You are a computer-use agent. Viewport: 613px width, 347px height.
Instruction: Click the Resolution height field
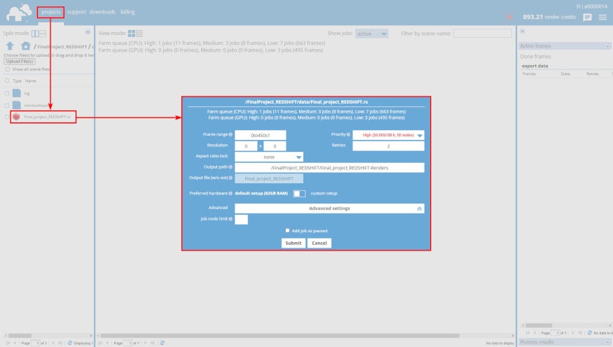click(275, 146)
